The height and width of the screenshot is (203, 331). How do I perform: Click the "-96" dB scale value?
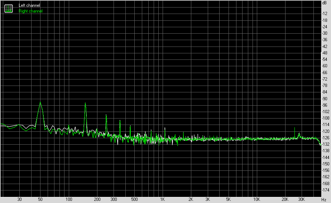coord(325,105)
